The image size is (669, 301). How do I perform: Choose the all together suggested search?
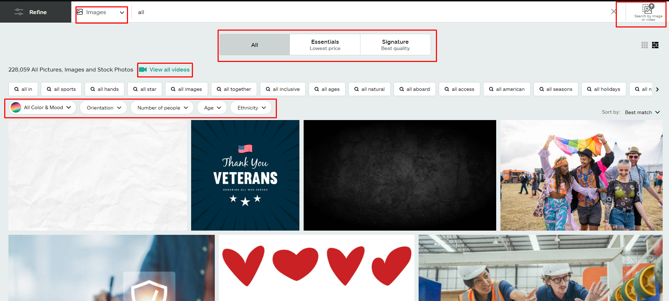click(x=234, y=89)
